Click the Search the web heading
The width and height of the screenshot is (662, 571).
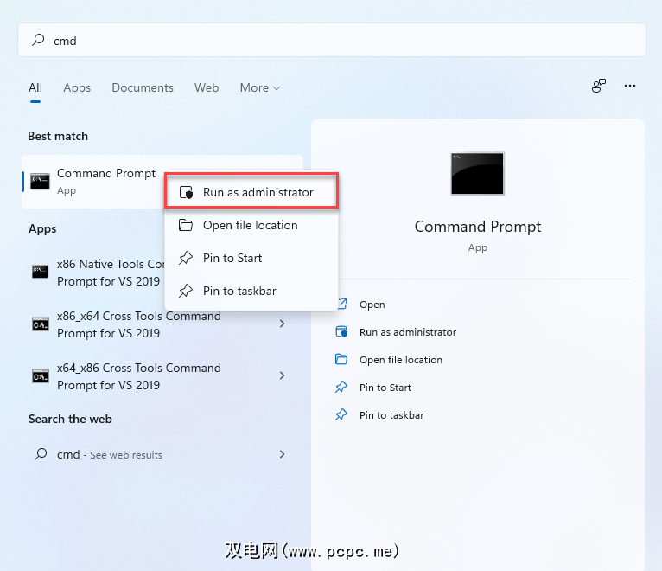click(x=70, y=419)
